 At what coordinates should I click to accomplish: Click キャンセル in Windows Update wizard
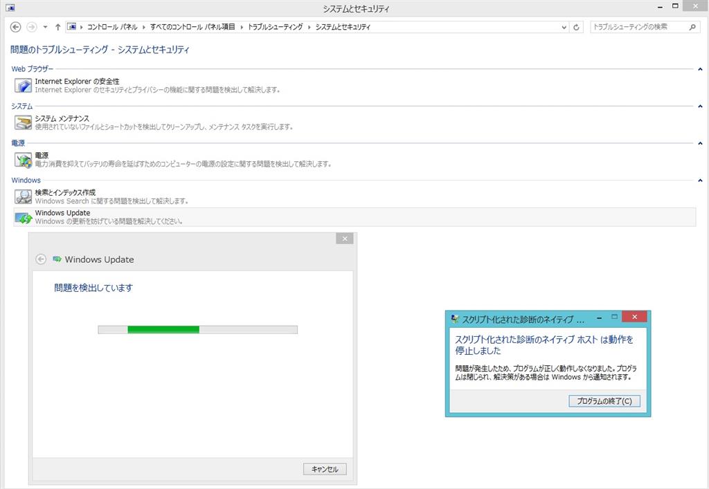[325, 469]
